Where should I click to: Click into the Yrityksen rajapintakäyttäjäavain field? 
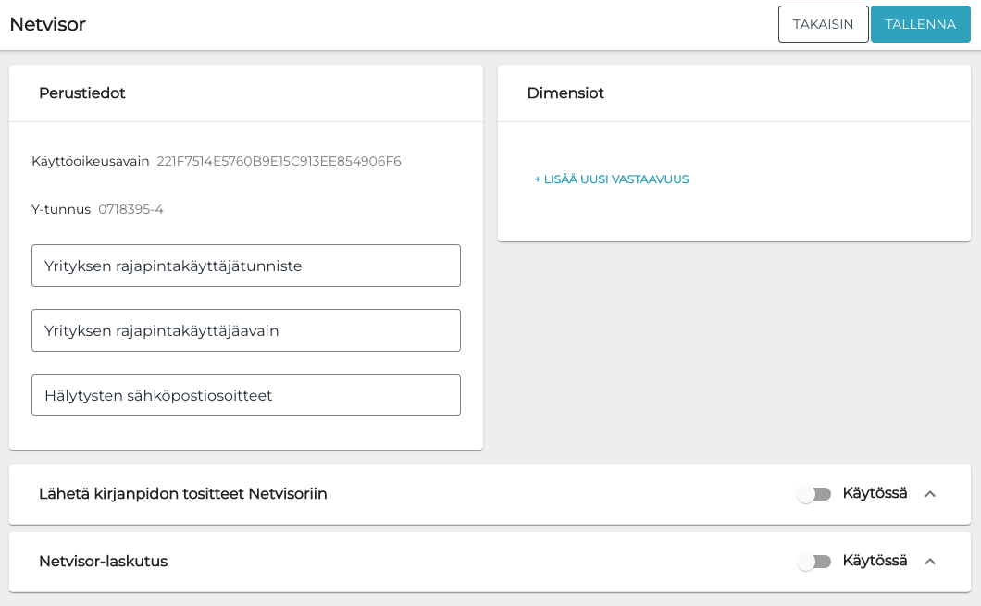pyautogui.click(x=245, y=330)
